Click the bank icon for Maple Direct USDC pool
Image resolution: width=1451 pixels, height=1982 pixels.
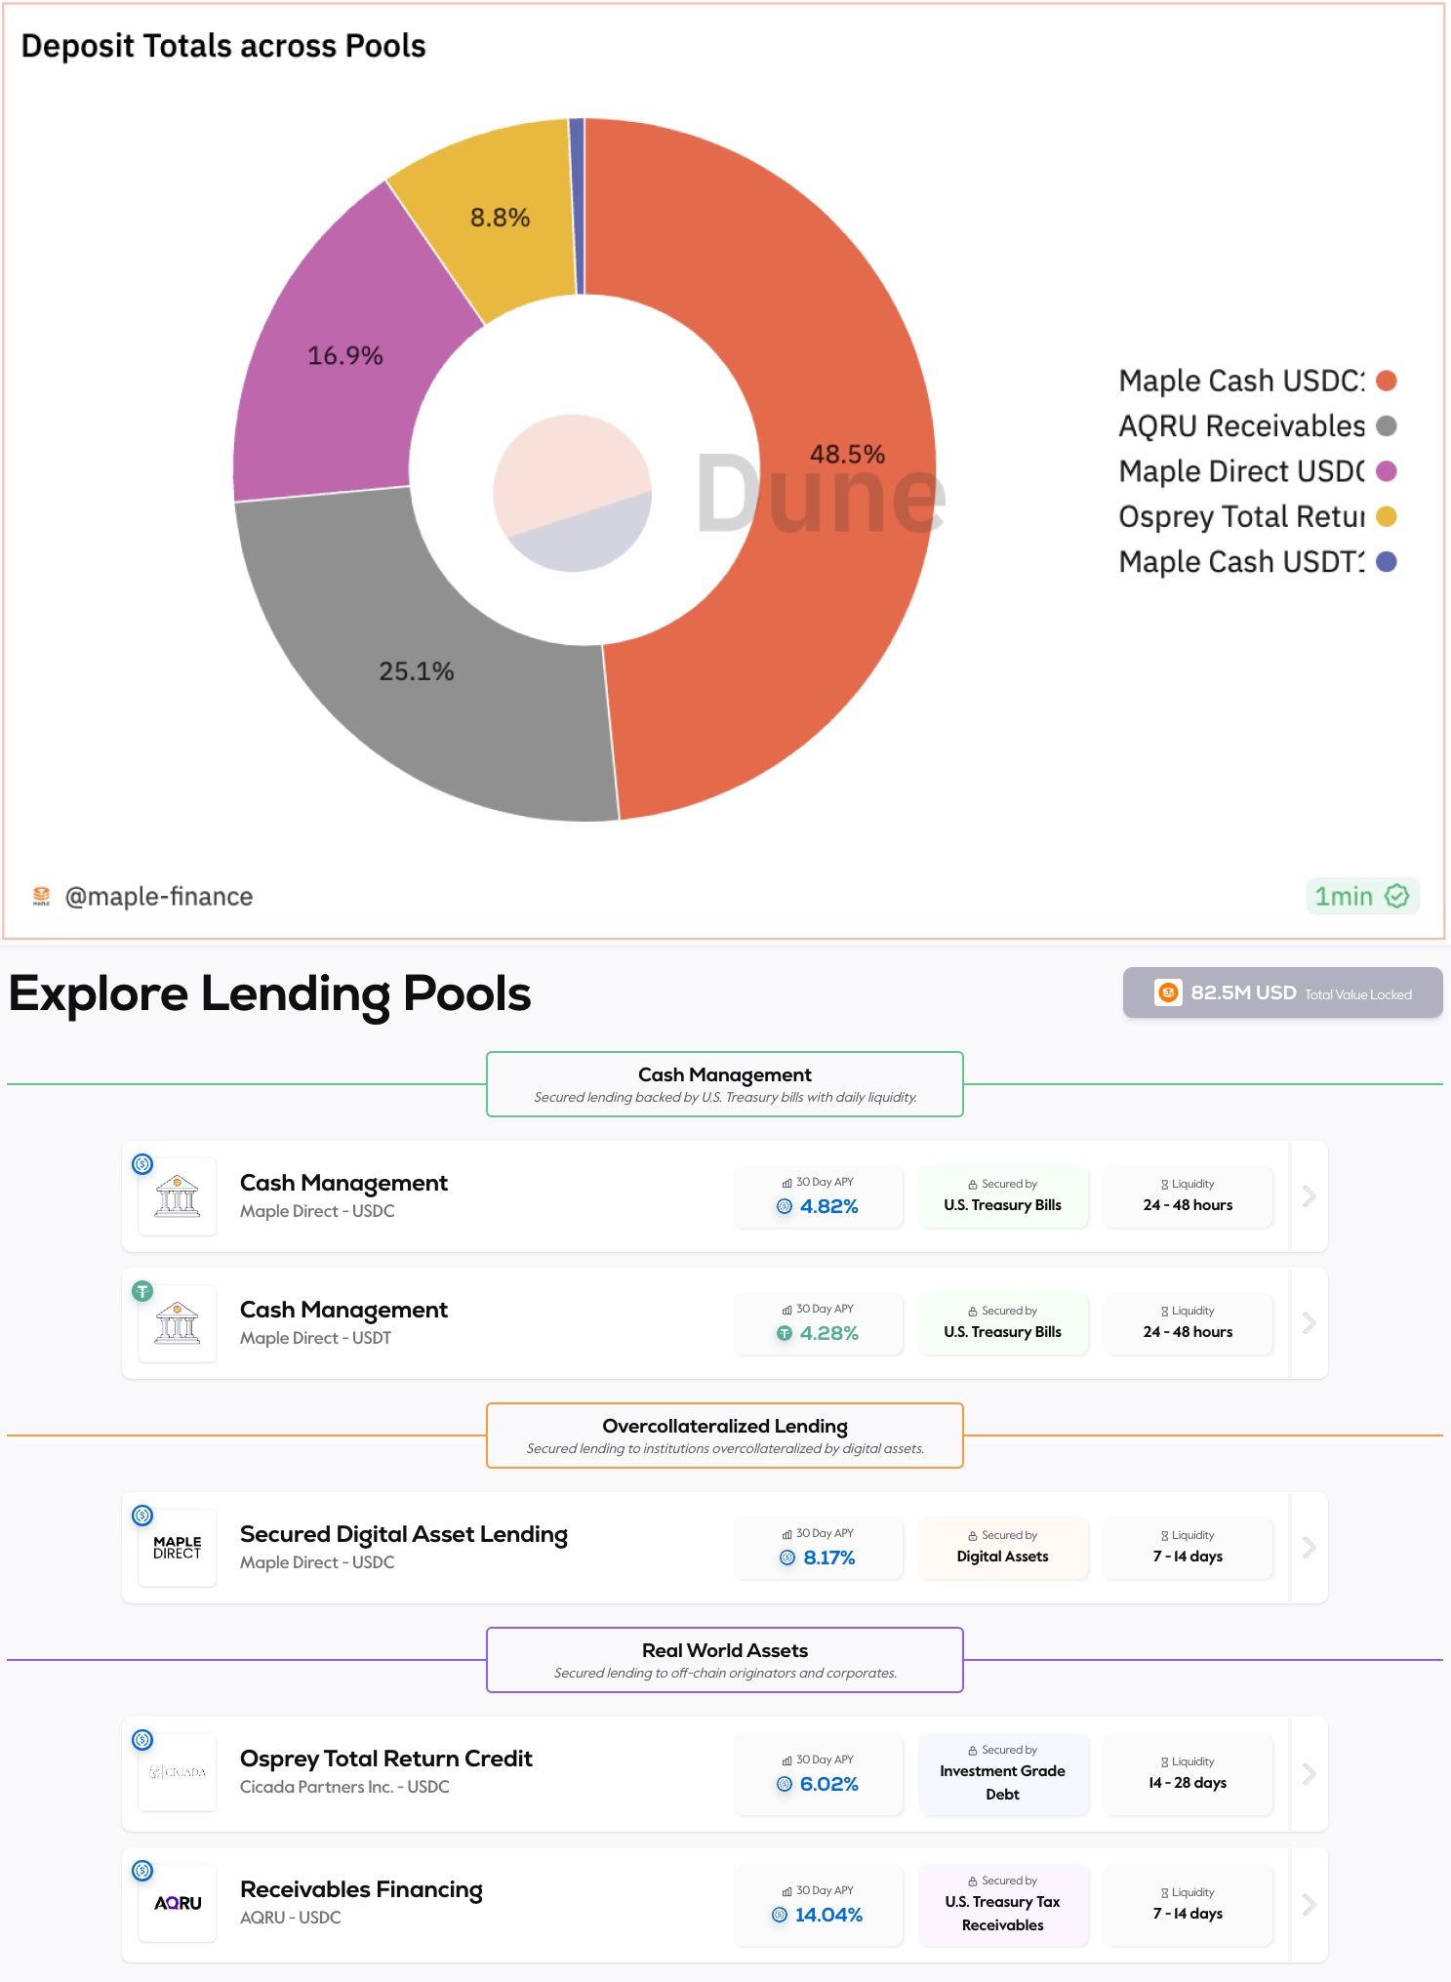click(178, 1196)
